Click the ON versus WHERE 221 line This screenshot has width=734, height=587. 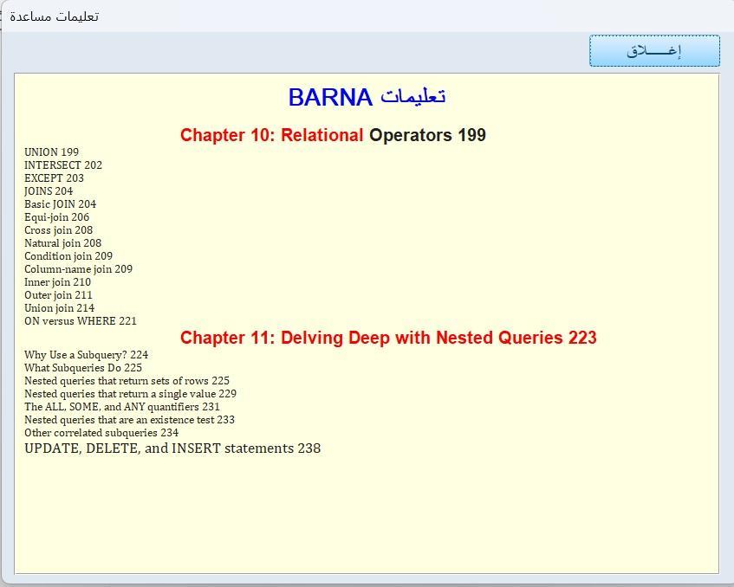(x=80, y=321)
